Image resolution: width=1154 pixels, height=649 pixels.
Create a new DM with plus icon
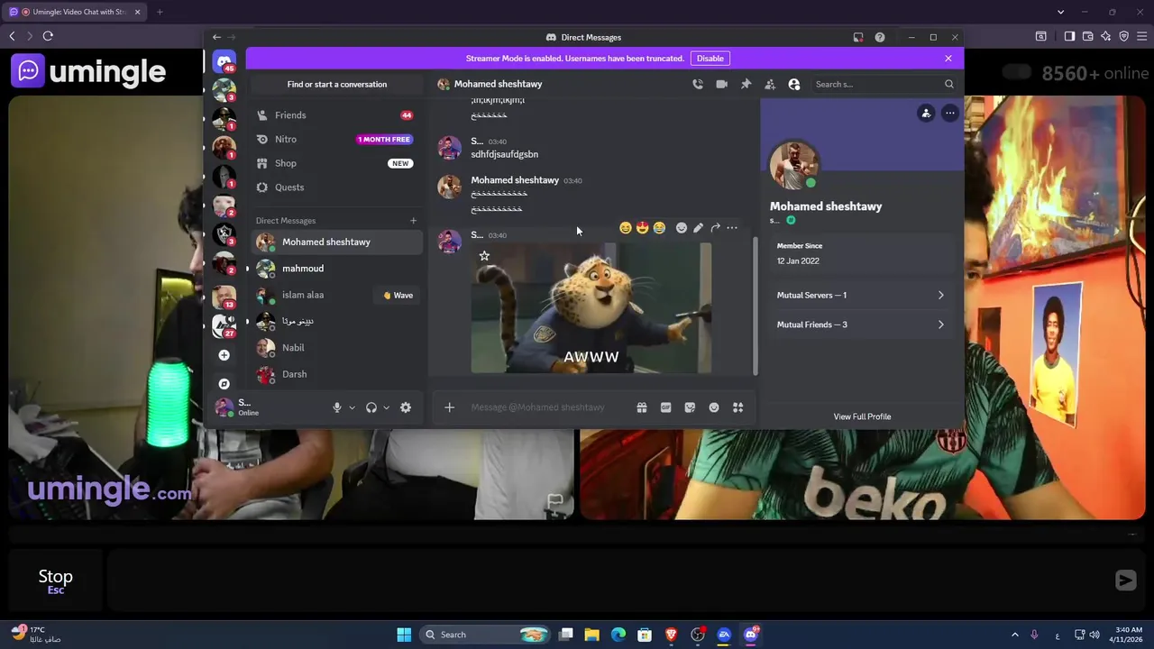pyautogui.click(x=414, y=221)
